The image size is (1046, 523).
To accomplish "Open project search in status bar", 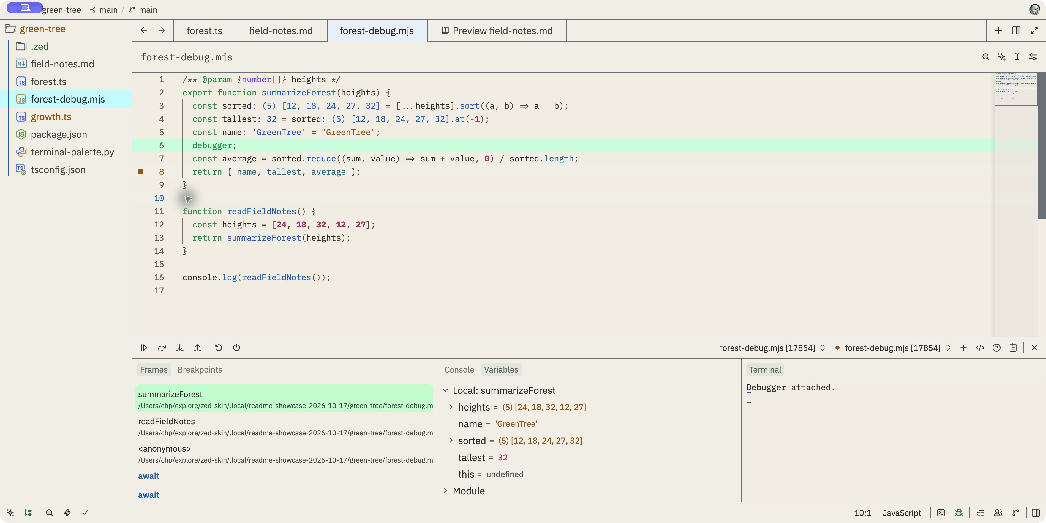I will [x=49, y=513].
